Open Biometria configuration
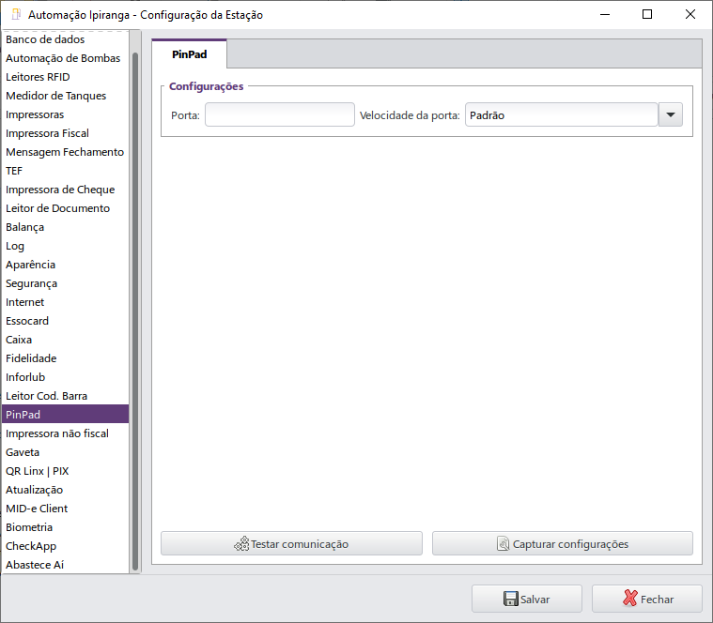713x623 pixels. pyautogui.click(x=66, y=527)
